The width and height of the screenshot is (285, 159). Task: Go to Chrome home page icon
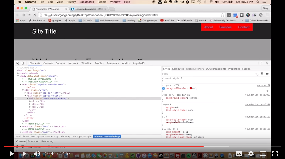click(34, 15)
